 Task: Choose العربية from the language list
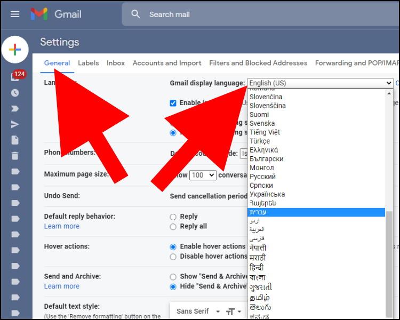(x=316, y=229)
